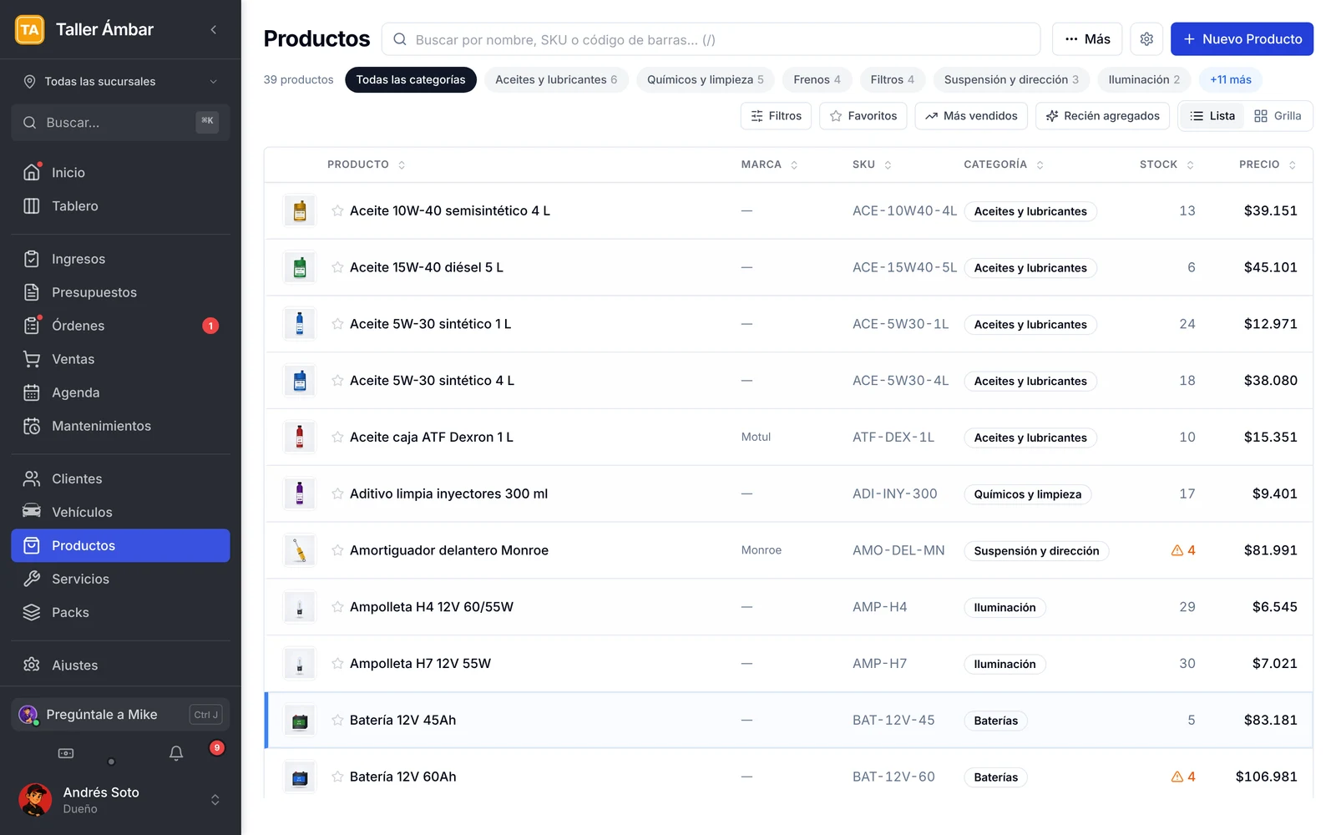Mark Ampolleta H7 12V 55W as favorite
The width and height of the screenshot is (1336, 835).
click(x=337, y=663)
